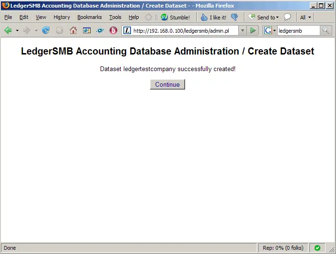Screen dimensions: 336x254
Task: Expand the back history dropdown arrow
Action: pyautogui.click(x=17, y=31)
